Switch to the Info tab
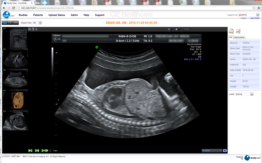This screenshot has height=163, width=262. tap(231, 38)
